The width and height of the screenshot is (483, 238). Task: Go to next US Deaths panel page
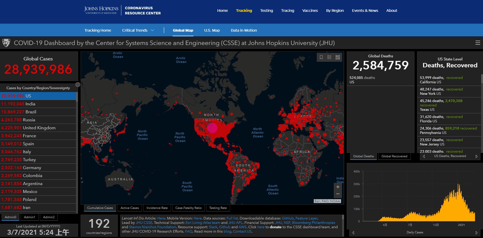(x=476, y=156)
